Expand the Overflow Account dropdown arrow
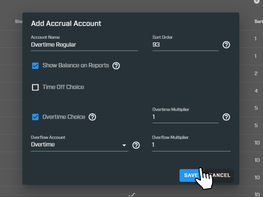 124,145
